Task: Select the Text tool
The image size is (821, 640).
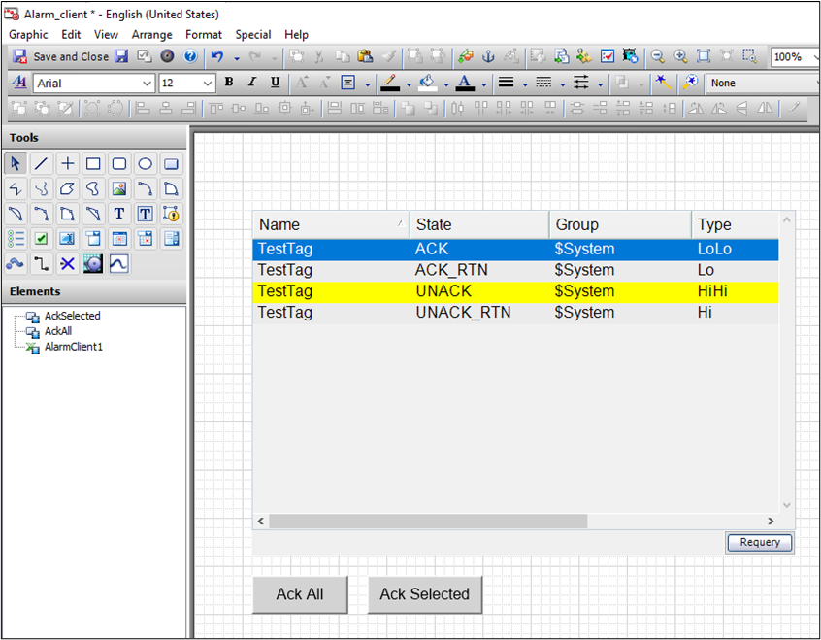Action: (x=117, y=214)
